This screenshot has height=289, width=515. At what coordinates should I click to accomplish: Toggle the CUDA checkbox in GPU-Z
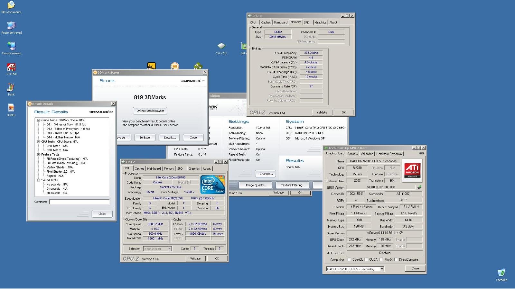(366, 259)
